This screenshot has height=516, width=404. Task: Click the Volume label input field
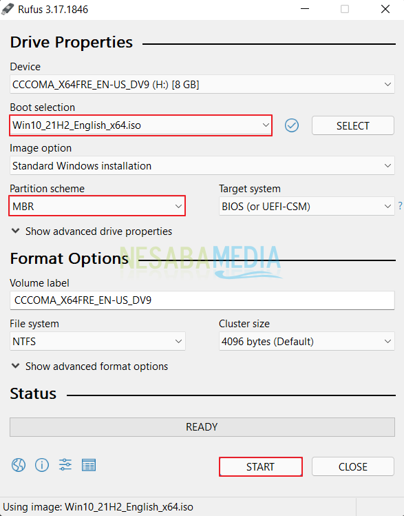pyautogui.click(x=202, y=300)
